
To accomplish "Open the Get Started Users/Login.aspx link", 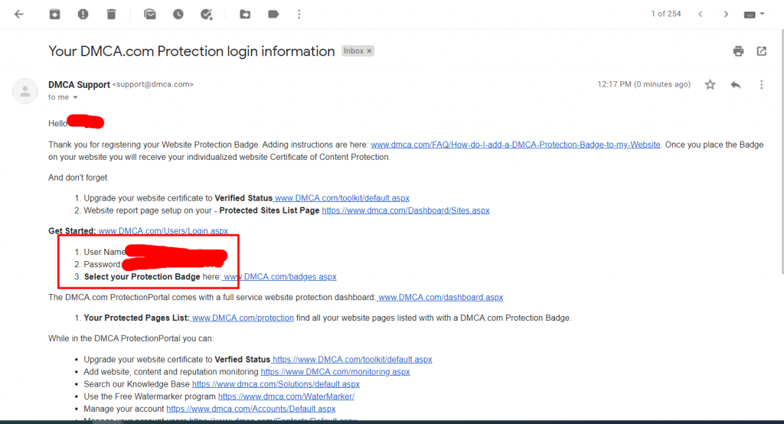I will 163,231.
